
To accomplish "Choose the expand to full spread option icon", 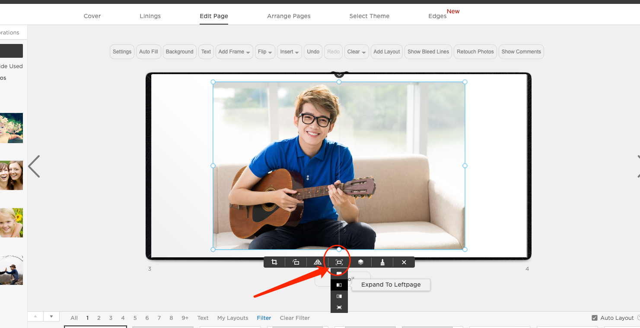I will (x=339, y=307).
